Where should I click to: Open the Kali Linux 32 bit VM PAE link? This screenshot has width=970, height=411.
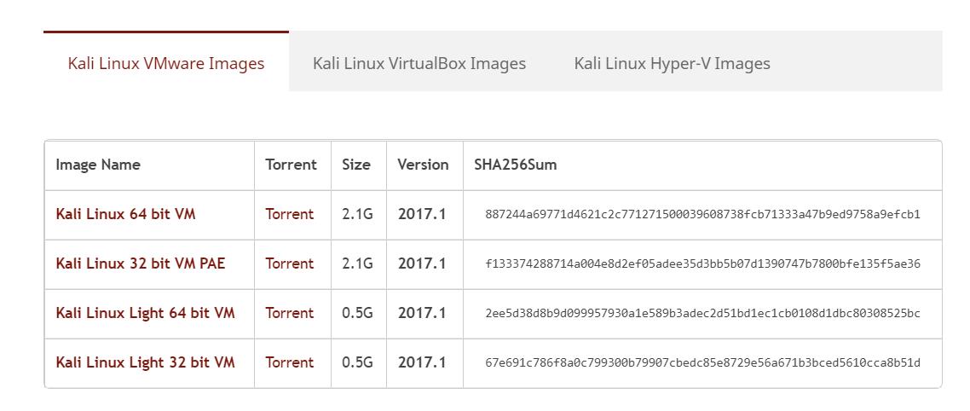141,263
